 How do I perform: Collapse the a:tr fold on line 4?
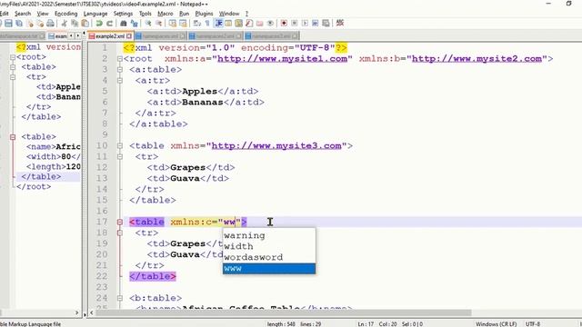click(119, 81)
